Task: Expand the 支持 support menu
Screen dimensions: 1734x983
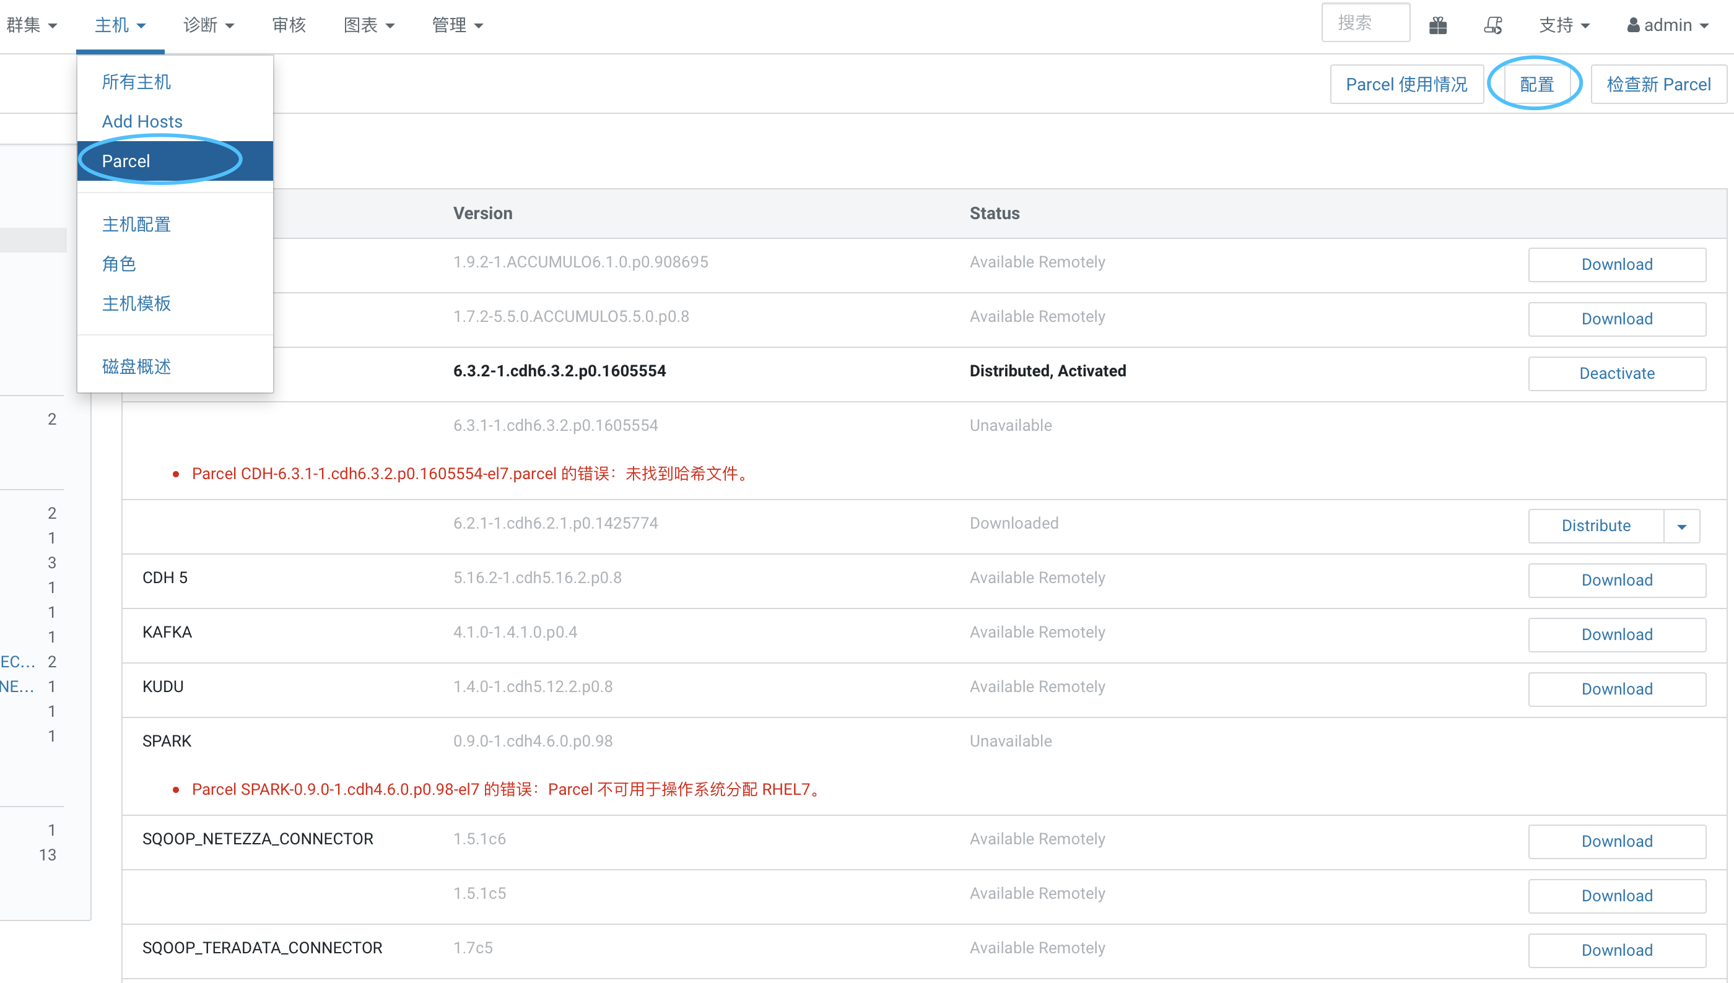Action: (x=1564, y=25)
